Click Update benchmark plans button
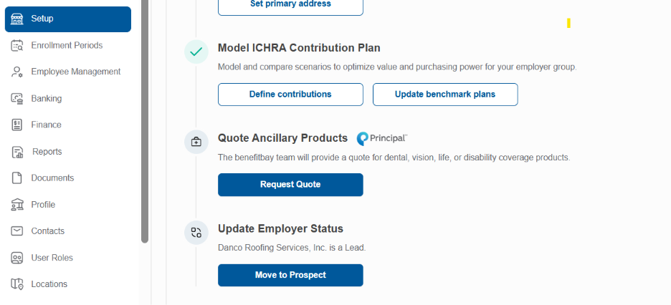 tap(445, 95)
